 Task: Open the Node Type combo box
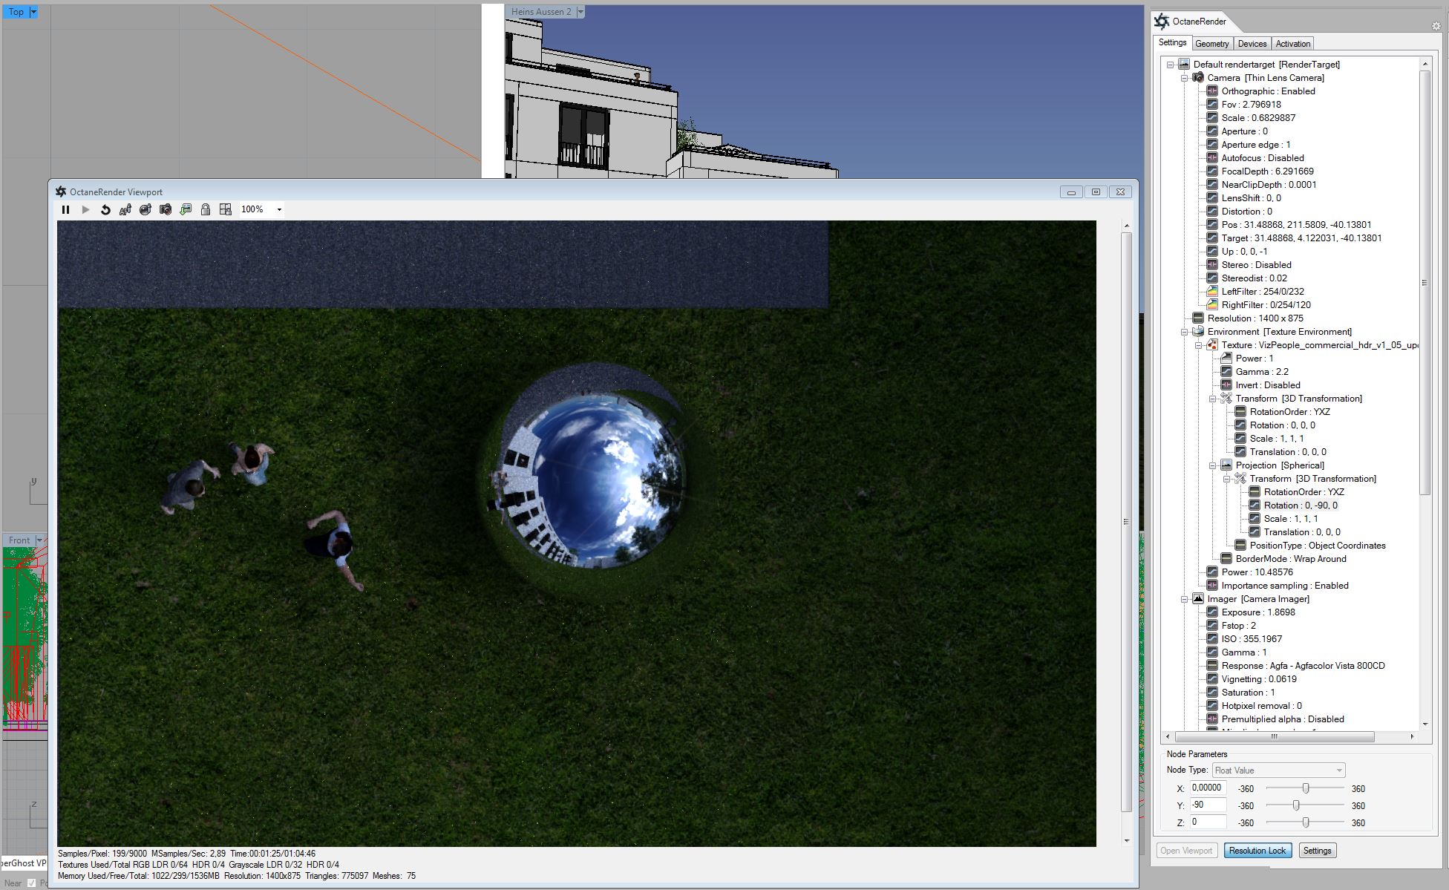tap(1278, 770)
